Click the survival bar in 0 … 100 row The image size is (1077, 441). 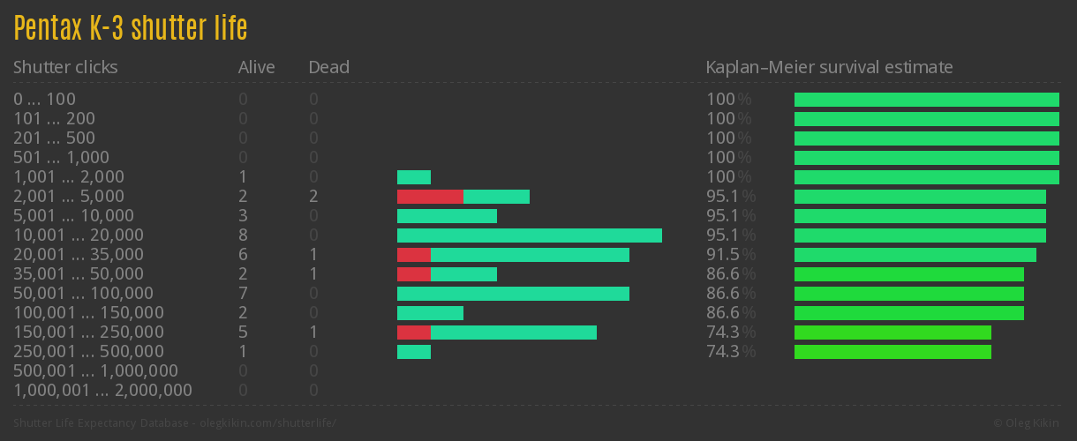point(926,100)
